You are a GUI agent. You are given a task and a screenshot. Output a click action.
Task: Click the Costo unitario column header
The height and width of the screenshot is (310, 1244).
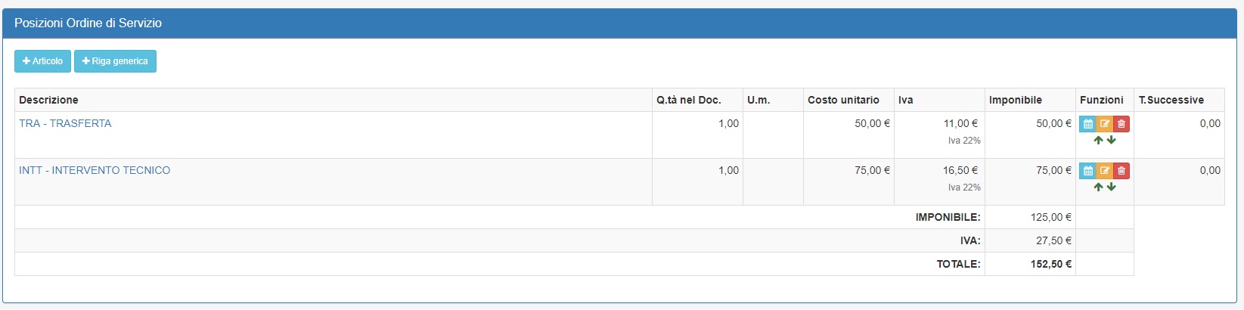(843, 100)
